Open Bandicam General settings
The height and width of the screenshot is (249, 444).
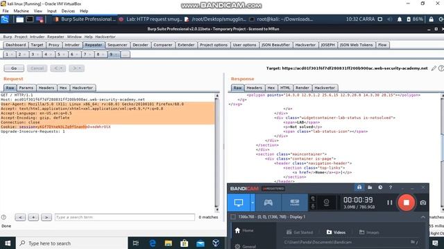pos(245,246)
